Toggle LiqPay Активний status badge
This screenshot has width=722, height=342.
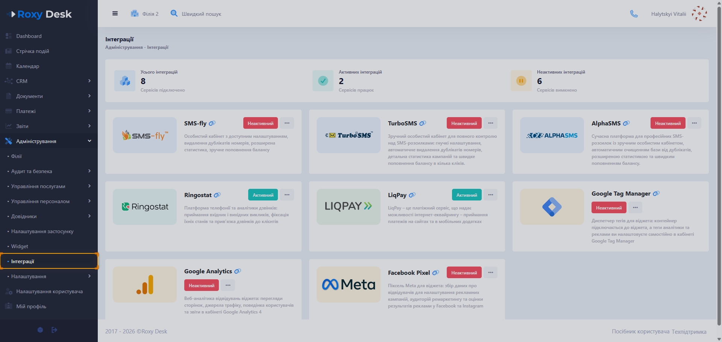(x=467, y=195)
